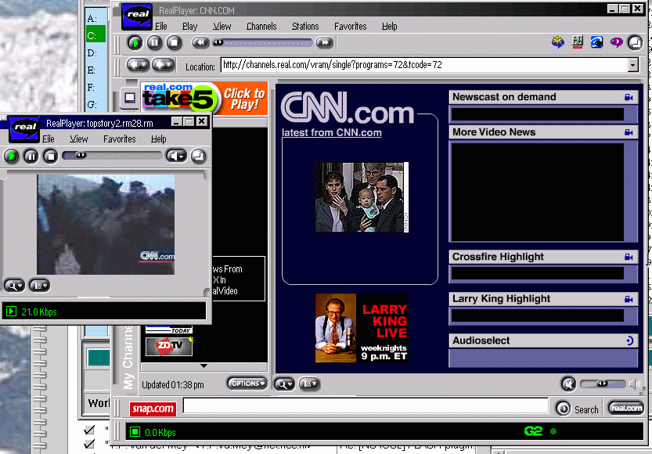Click the Location URL field

(424, 65)
